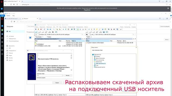
Task: Open left panel drive selector dropdown
Action: tap(37, 35)
